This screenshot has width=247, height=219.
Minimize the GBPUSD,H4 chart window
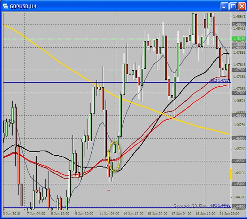(x=224, y=6)
